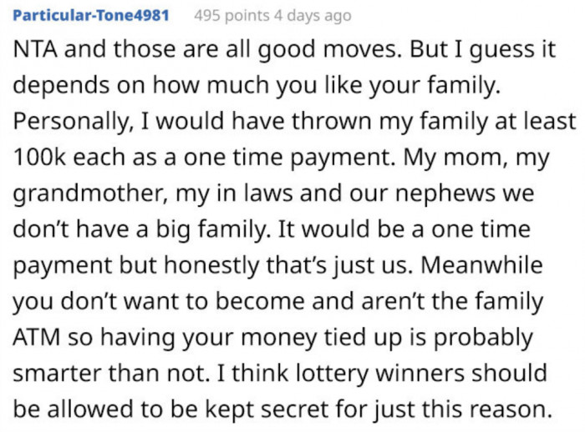This screenshot has width=585, height=432.
Task: Click the phrase "big family" in the comment
Action: pos(195,231)
